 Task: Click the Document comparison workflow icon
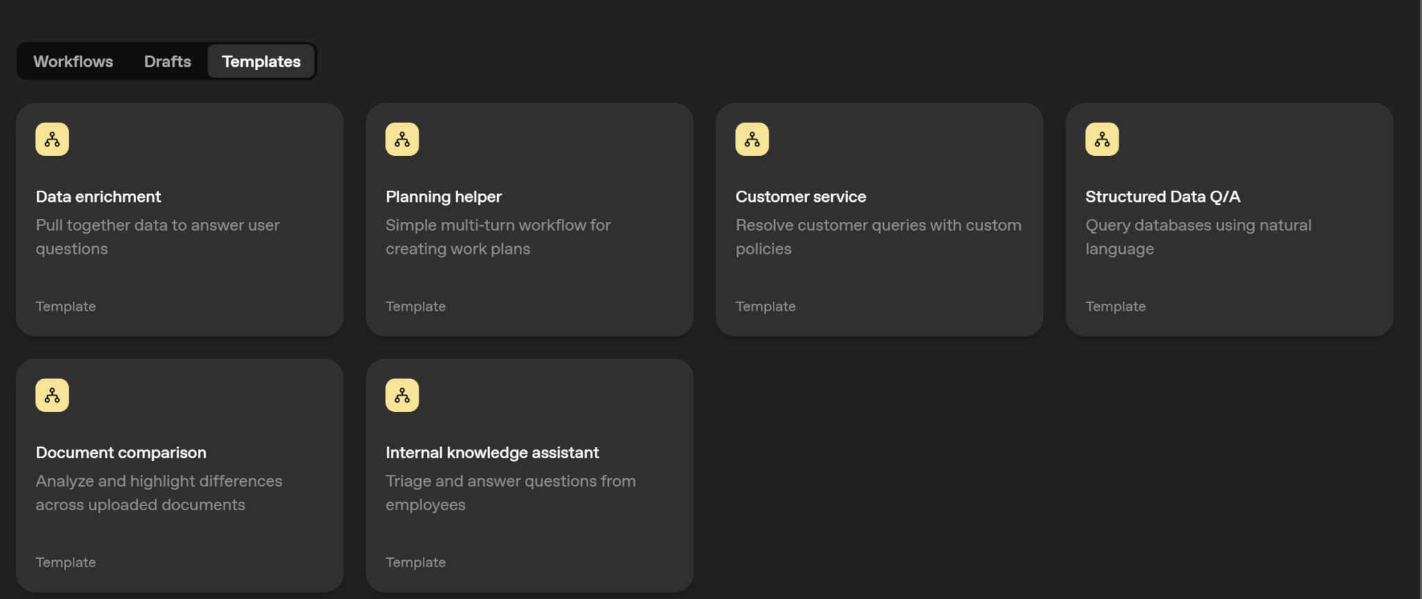tap(52, 395)
